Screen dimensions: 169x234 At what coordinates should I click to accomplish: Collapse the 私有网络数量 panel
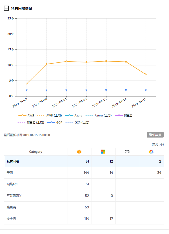pos(6,8)
